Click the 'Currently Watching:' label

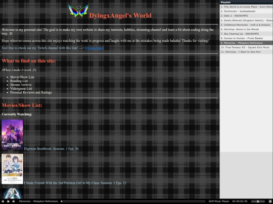click(17, 114)
